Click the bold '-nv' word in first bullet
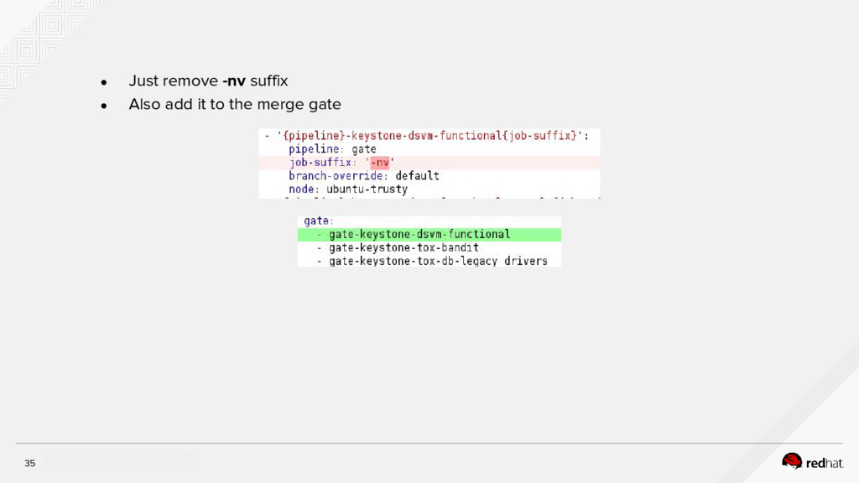Screen dimensions: 859x483 (234, 81)
